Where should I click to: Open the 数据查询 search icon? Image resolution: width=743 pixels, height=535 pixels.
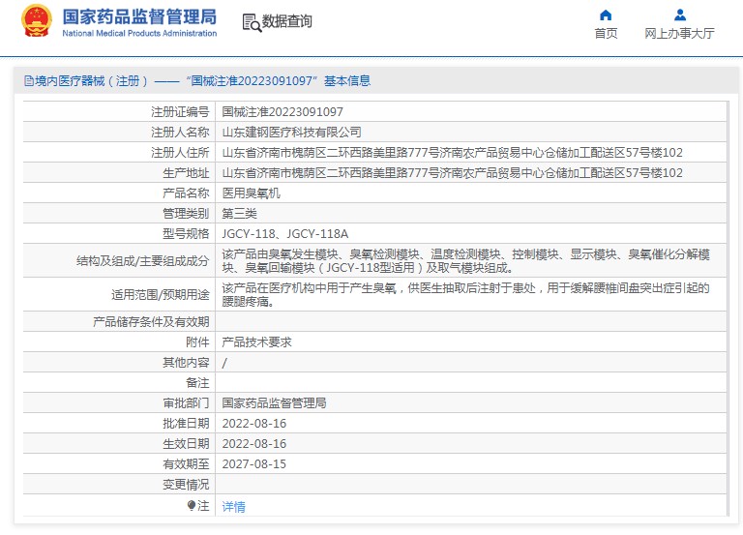pyautogui.click(x=252, y=22)
